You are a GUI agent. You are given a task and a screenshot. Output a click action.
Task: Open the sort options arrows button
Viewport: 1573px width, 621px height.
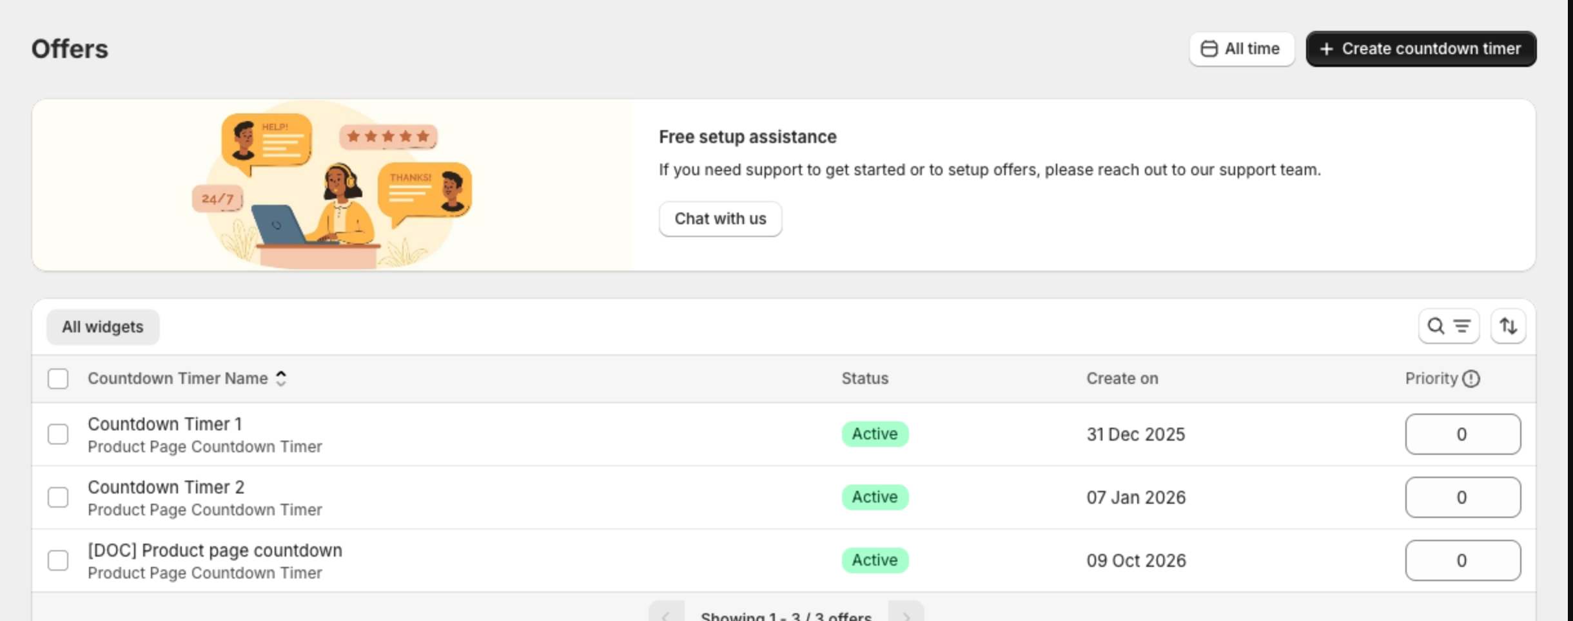tap(1508, 327)
